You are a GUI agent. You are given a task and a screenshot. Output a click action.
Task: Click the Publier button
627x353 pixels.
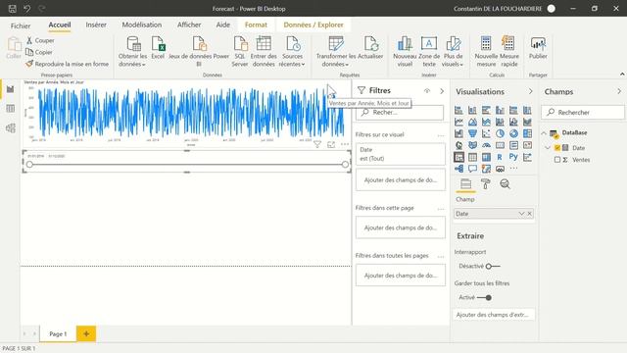pos(538,48)
